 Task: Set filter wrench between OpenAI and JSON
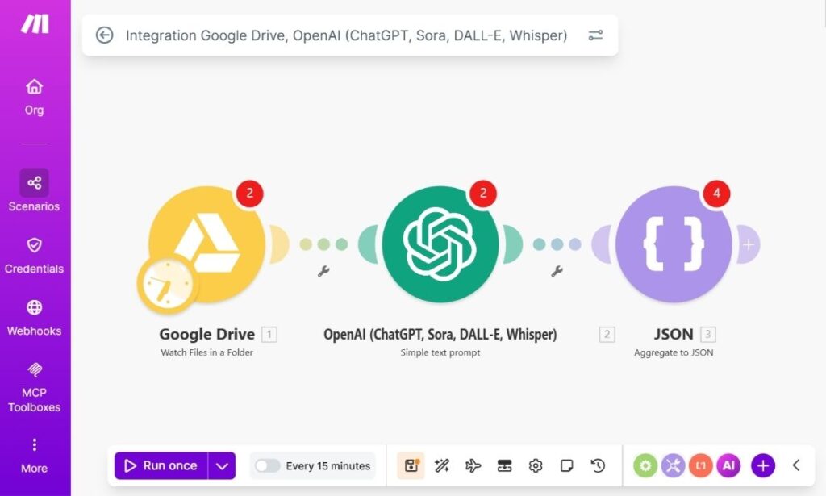click(557, 271)
